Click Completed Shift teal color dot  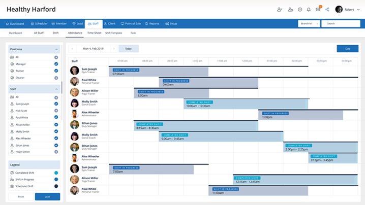click(x=56, y=173)
